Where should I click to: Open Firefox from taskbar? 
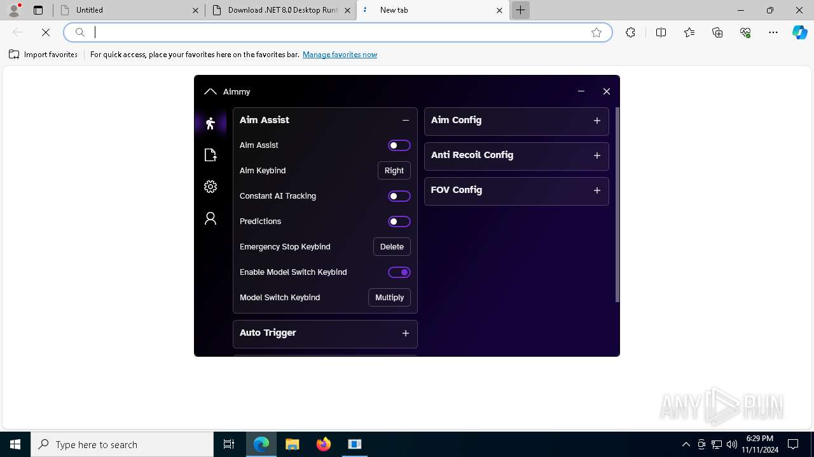click(x=324, y=444)
